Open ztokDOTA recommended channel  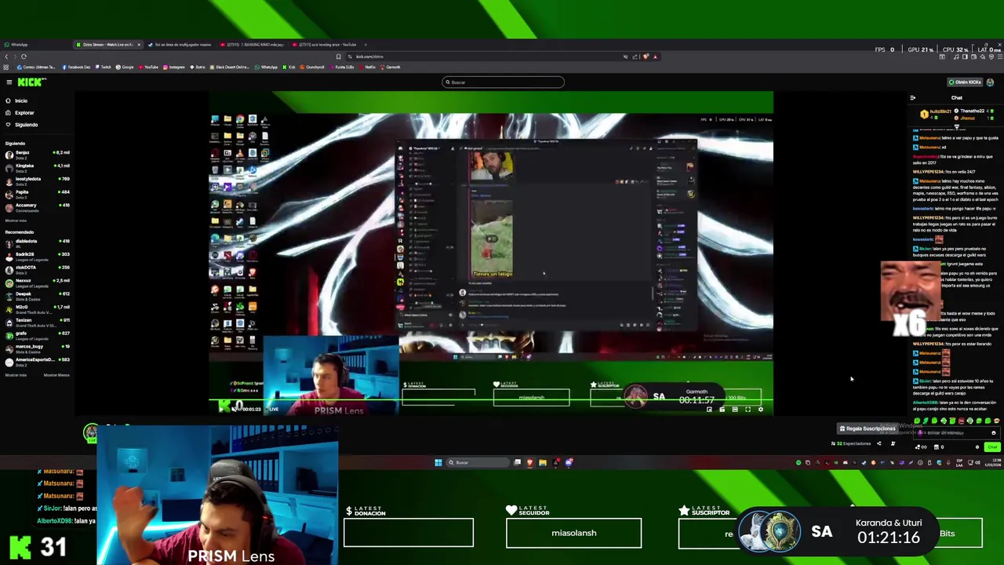point(37,270)
